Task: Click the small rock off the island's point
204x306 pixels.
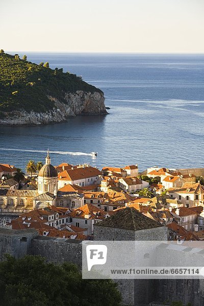Action: click(108, 108)
